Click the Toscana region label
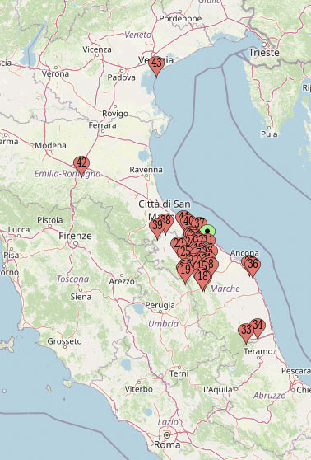 point(72,279)
